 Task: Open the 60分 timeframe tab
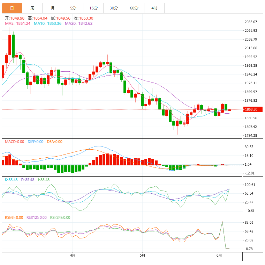134,8
